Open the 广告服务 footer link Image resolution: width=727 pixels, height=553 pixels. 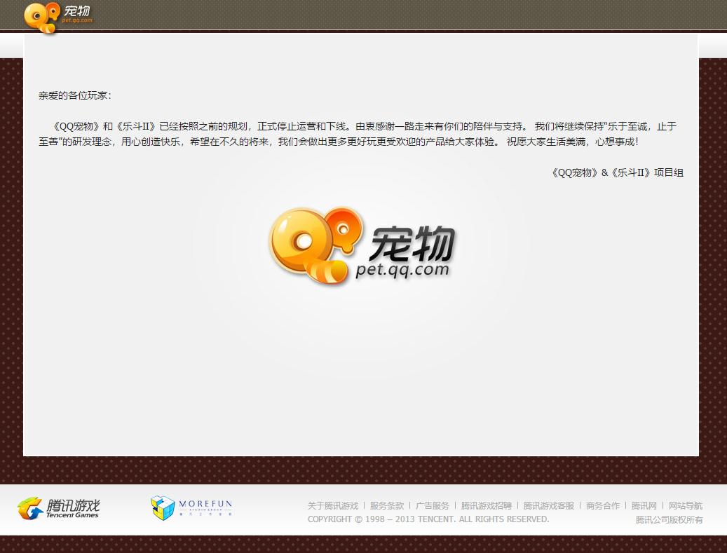pyautogui.click(x=432, y=506)
